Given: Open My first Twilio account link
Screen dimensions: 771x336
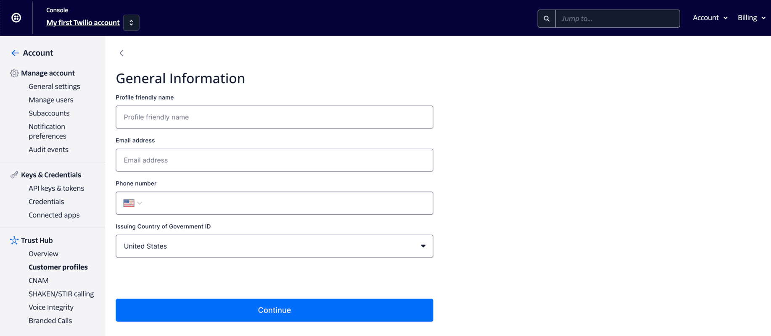Looking at the screenshot, I should click(83, 23).
